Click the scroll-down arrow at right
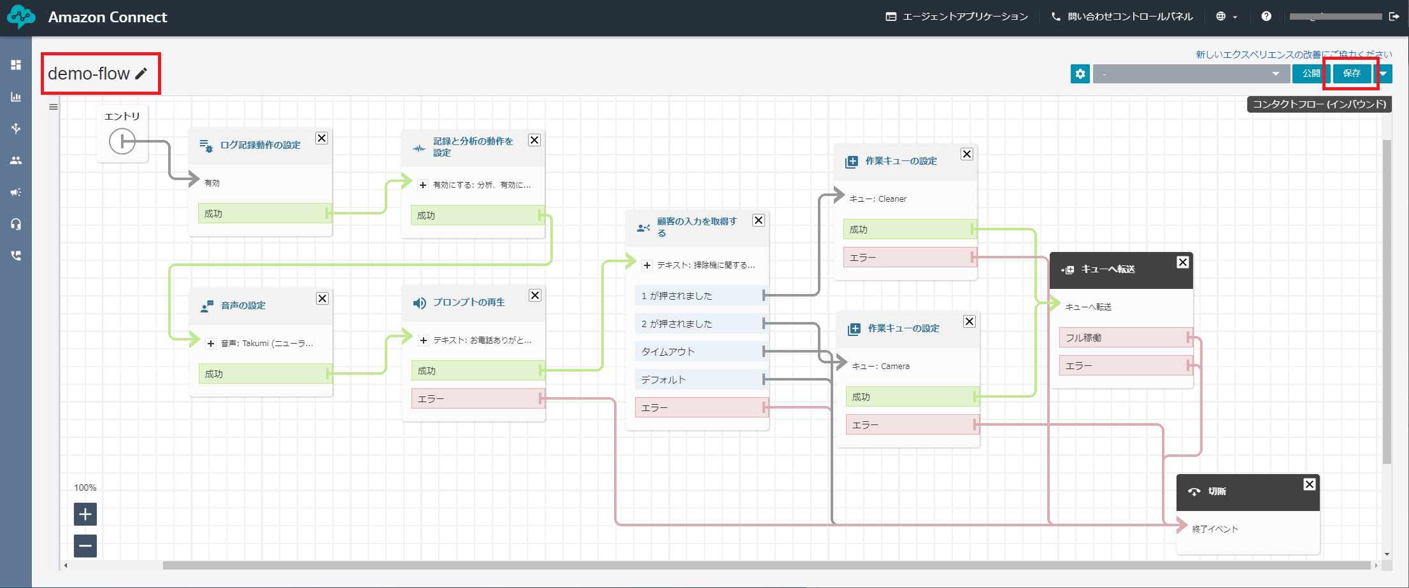 point(1387,554)
